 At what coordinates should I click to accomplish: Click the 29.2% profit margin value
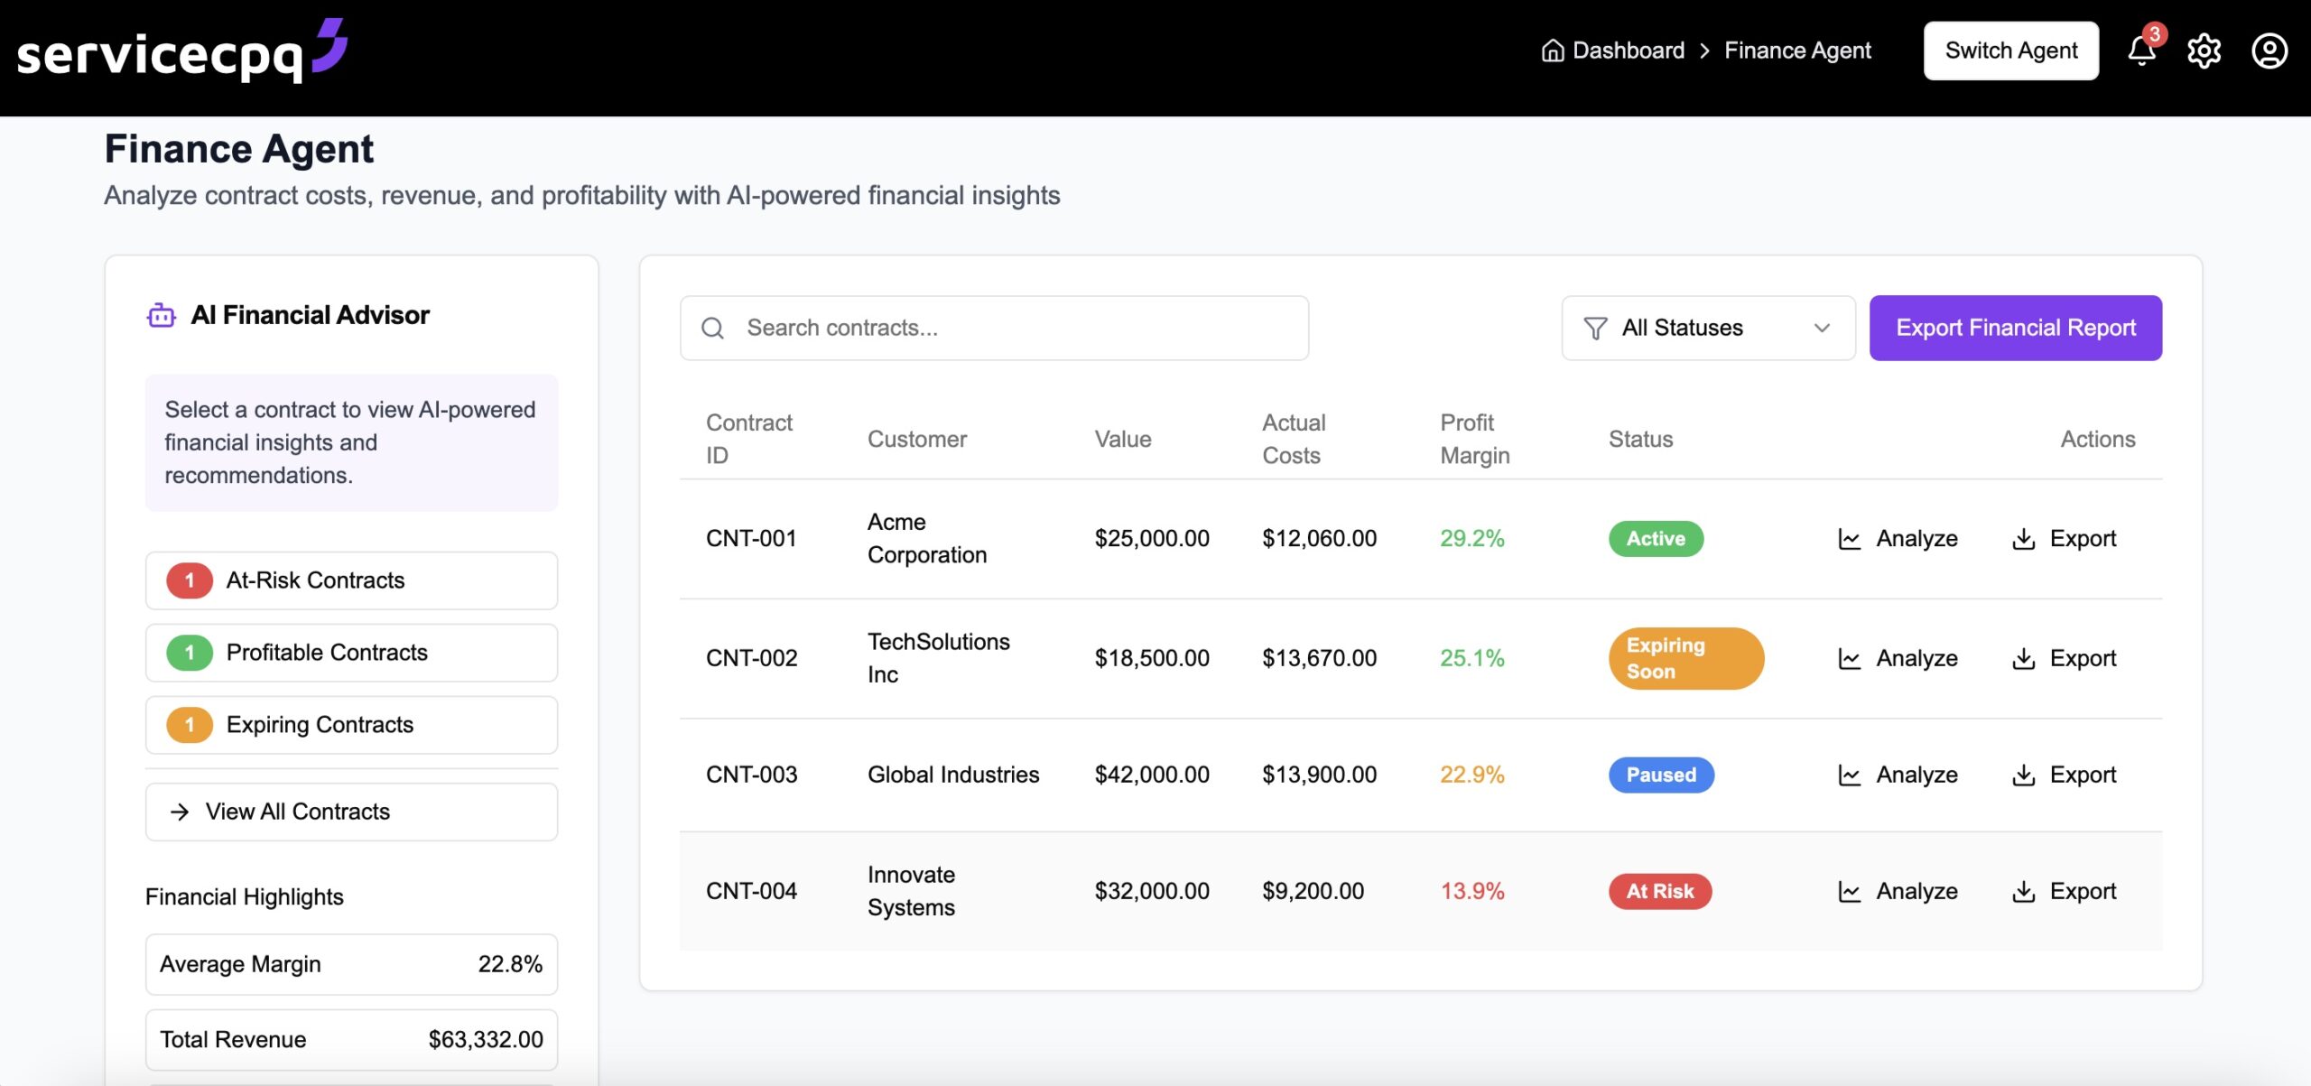pos(1471,539)
